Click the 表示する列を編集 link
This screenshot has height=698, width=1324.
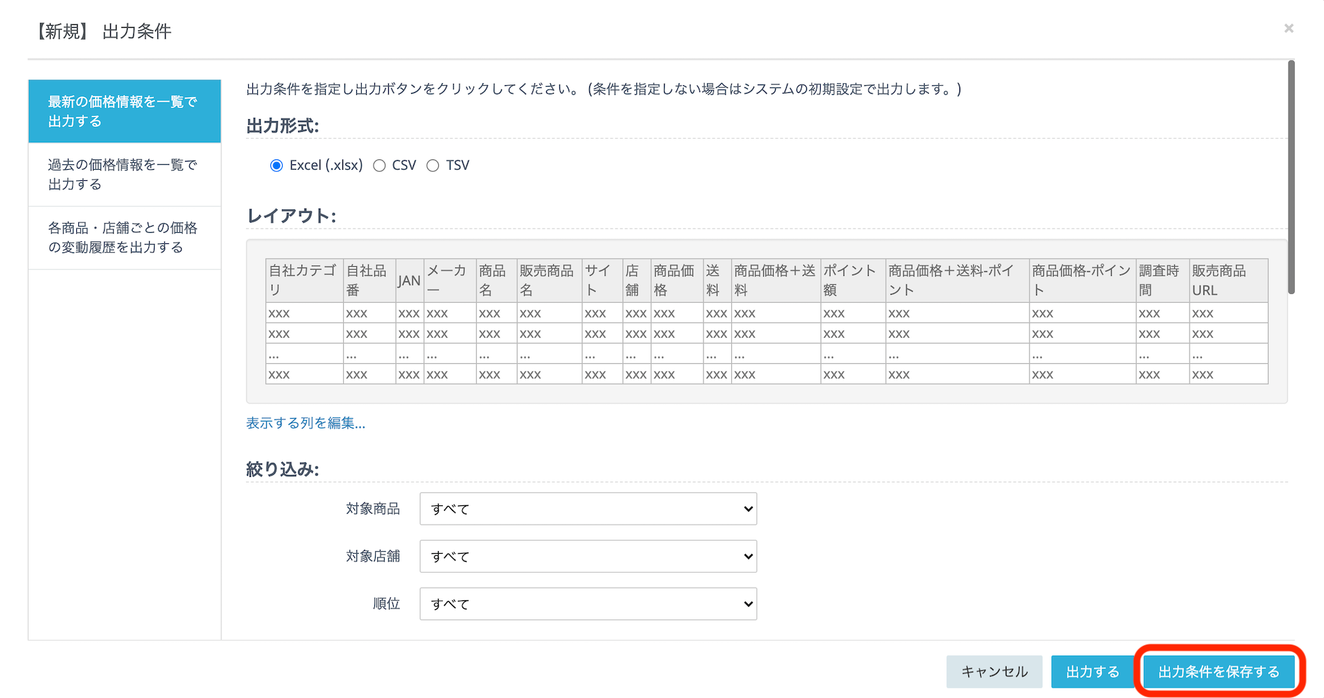click(306, 423)
